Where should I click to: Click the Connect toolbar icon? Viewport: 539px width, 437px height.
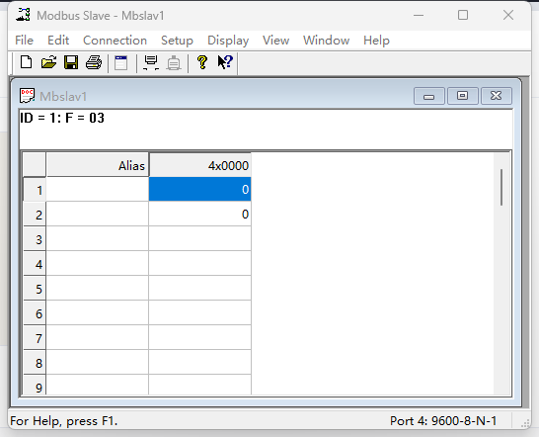(x=151, y=62)
